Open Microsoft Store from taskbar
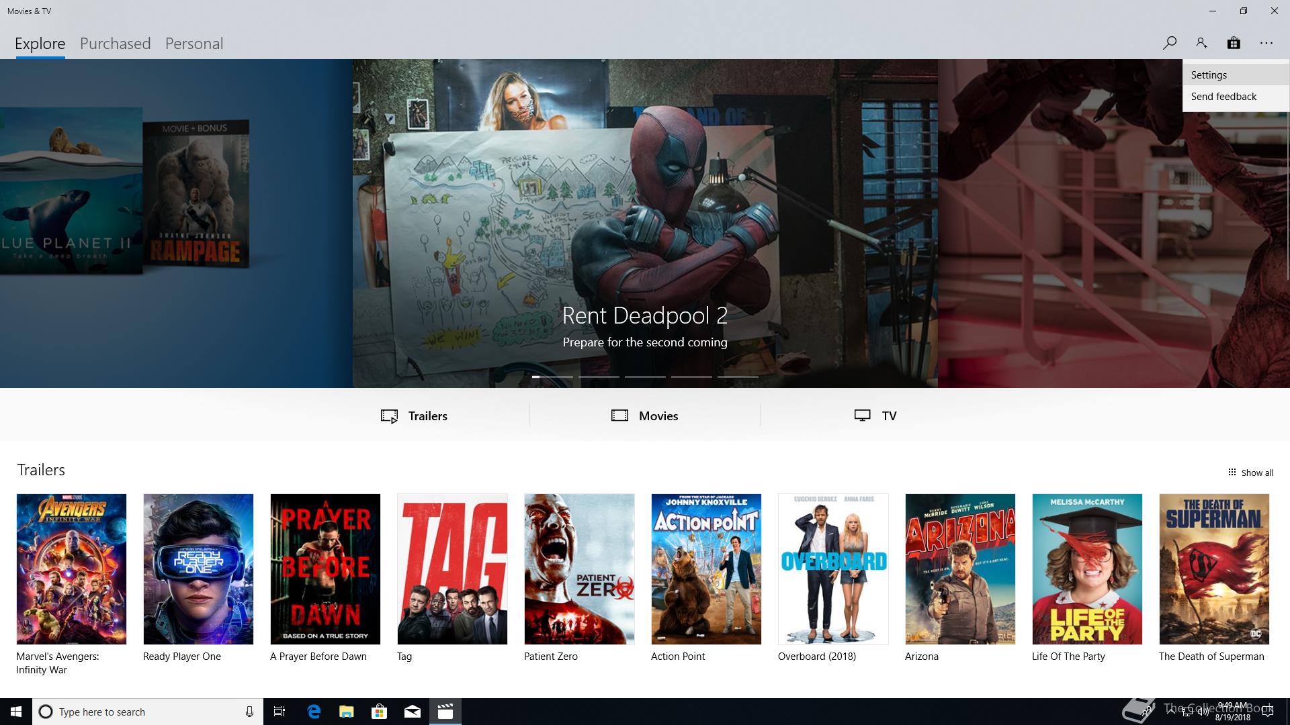Image resolution: width=1290 pixels, height=725 pixels. tap(379, 712)
